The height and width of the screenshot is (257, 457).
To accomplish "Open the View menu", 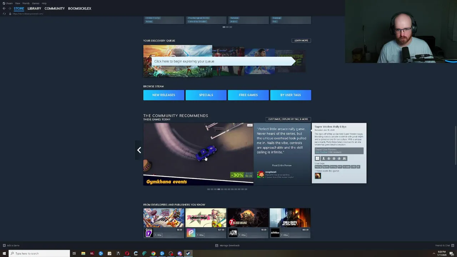I will pos(17,3).
